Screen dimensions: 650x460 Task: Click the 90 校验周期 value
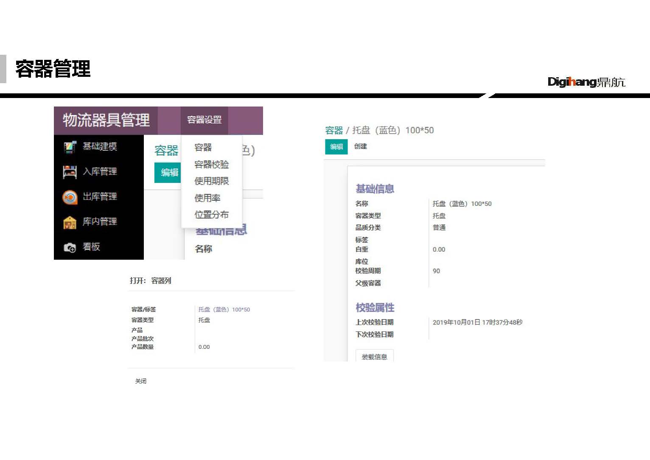436,271
